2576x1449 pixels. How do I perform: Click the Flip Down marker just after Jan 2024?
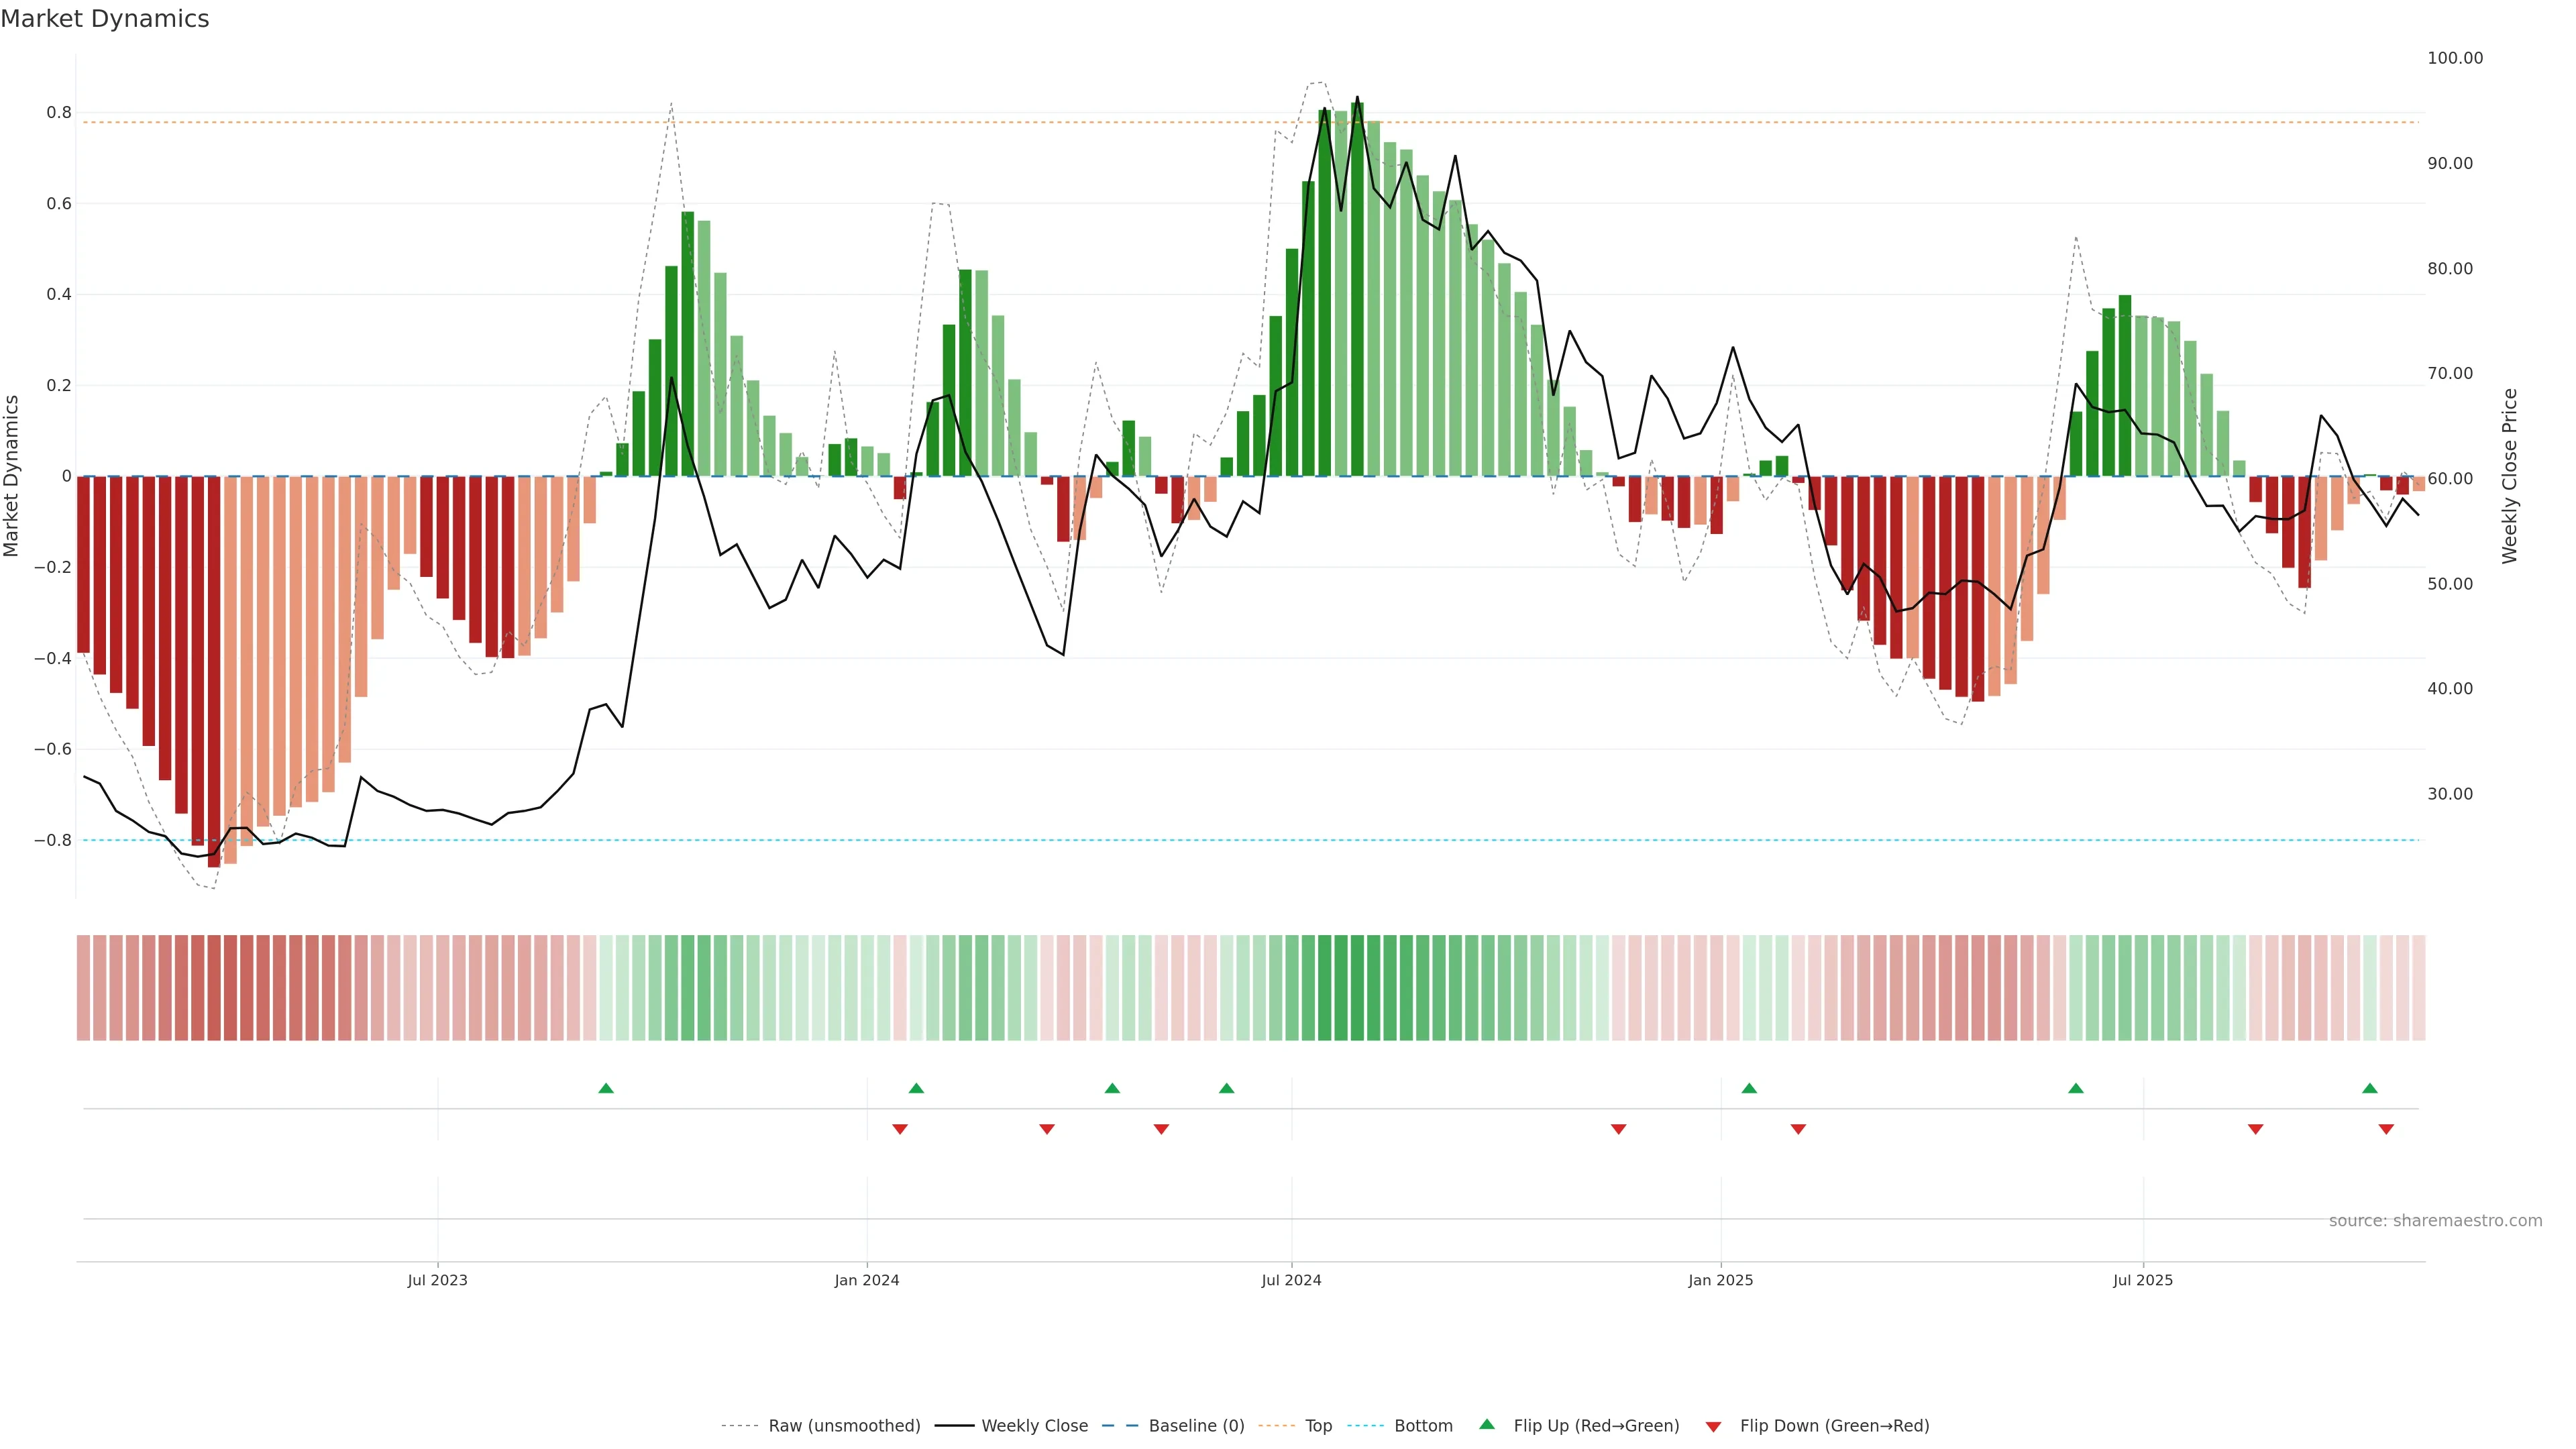click(x=900, y=1129)
